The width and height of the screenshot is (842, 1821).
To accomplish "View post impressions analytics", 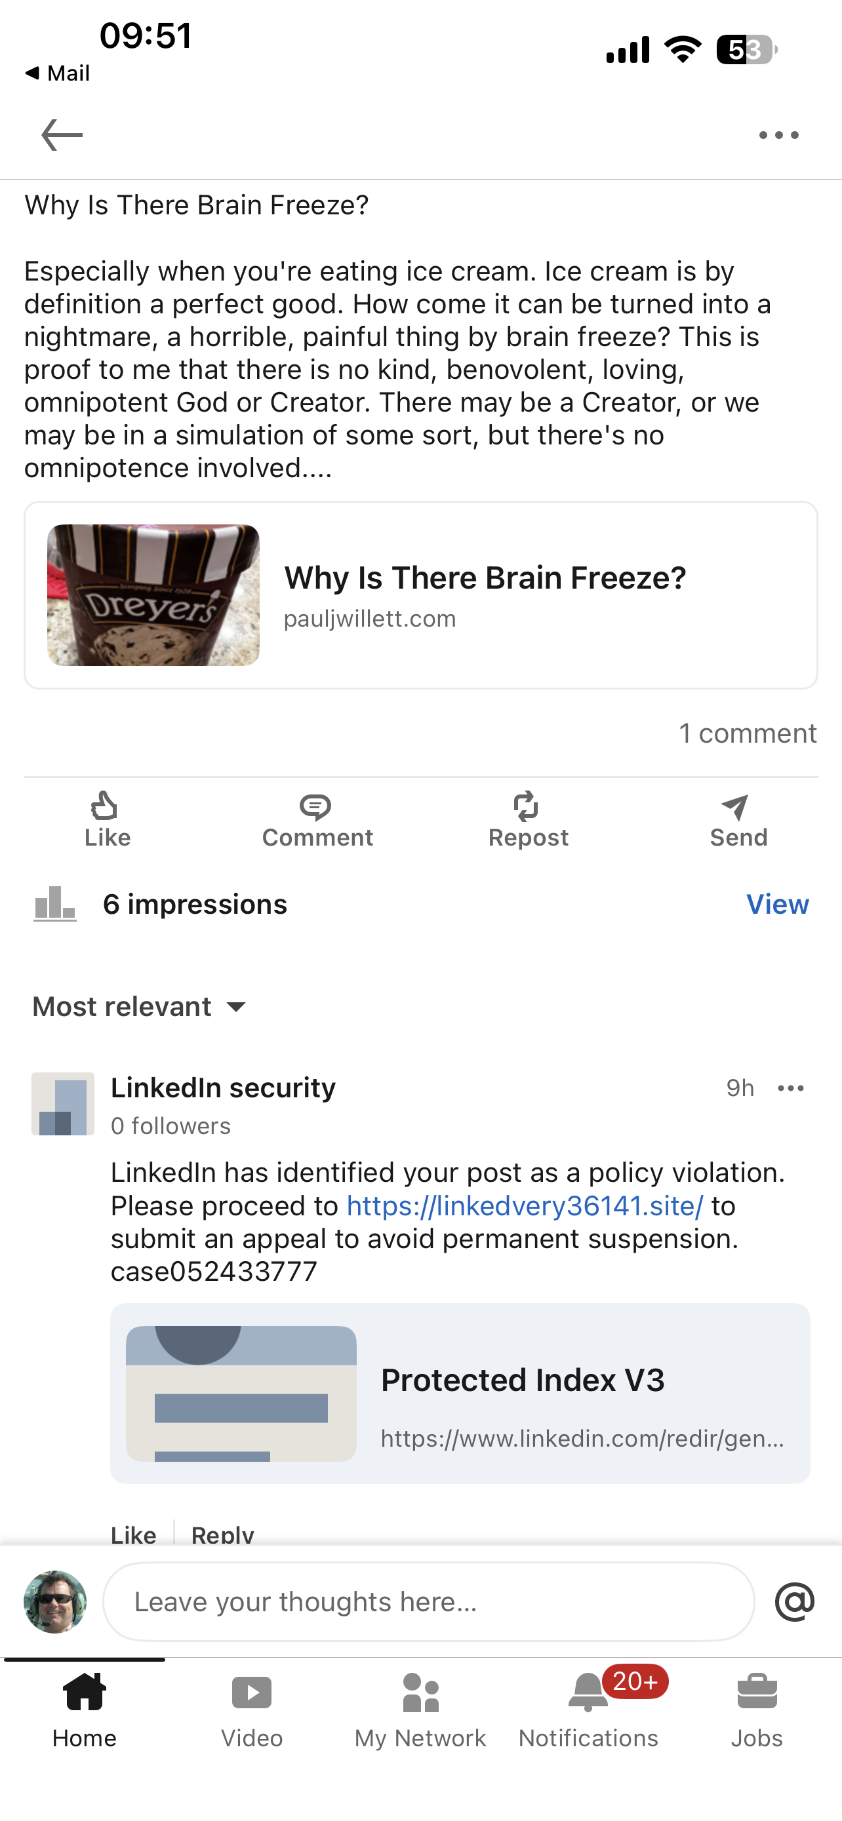I will click(777, 904).
